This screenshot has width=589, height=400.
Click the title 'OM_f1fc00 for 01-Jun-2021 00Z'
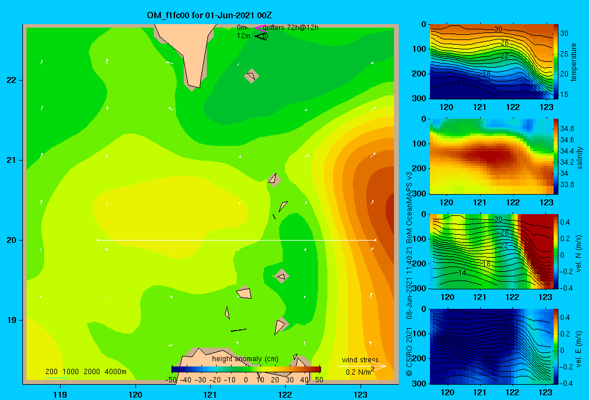(x=209, y=15)
